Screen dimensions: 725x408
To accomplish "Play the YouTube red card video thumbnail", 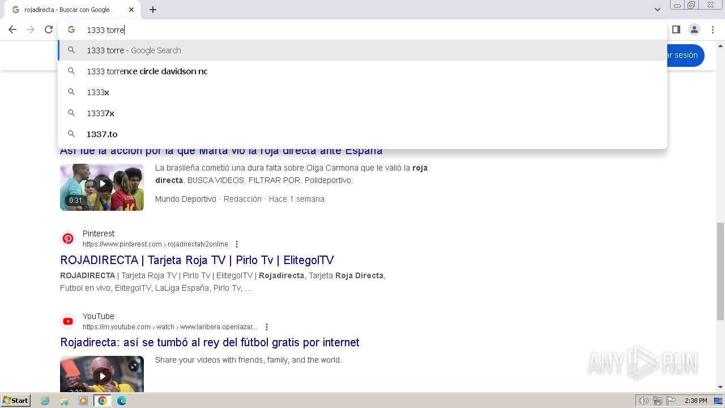I will coord(102,373).
